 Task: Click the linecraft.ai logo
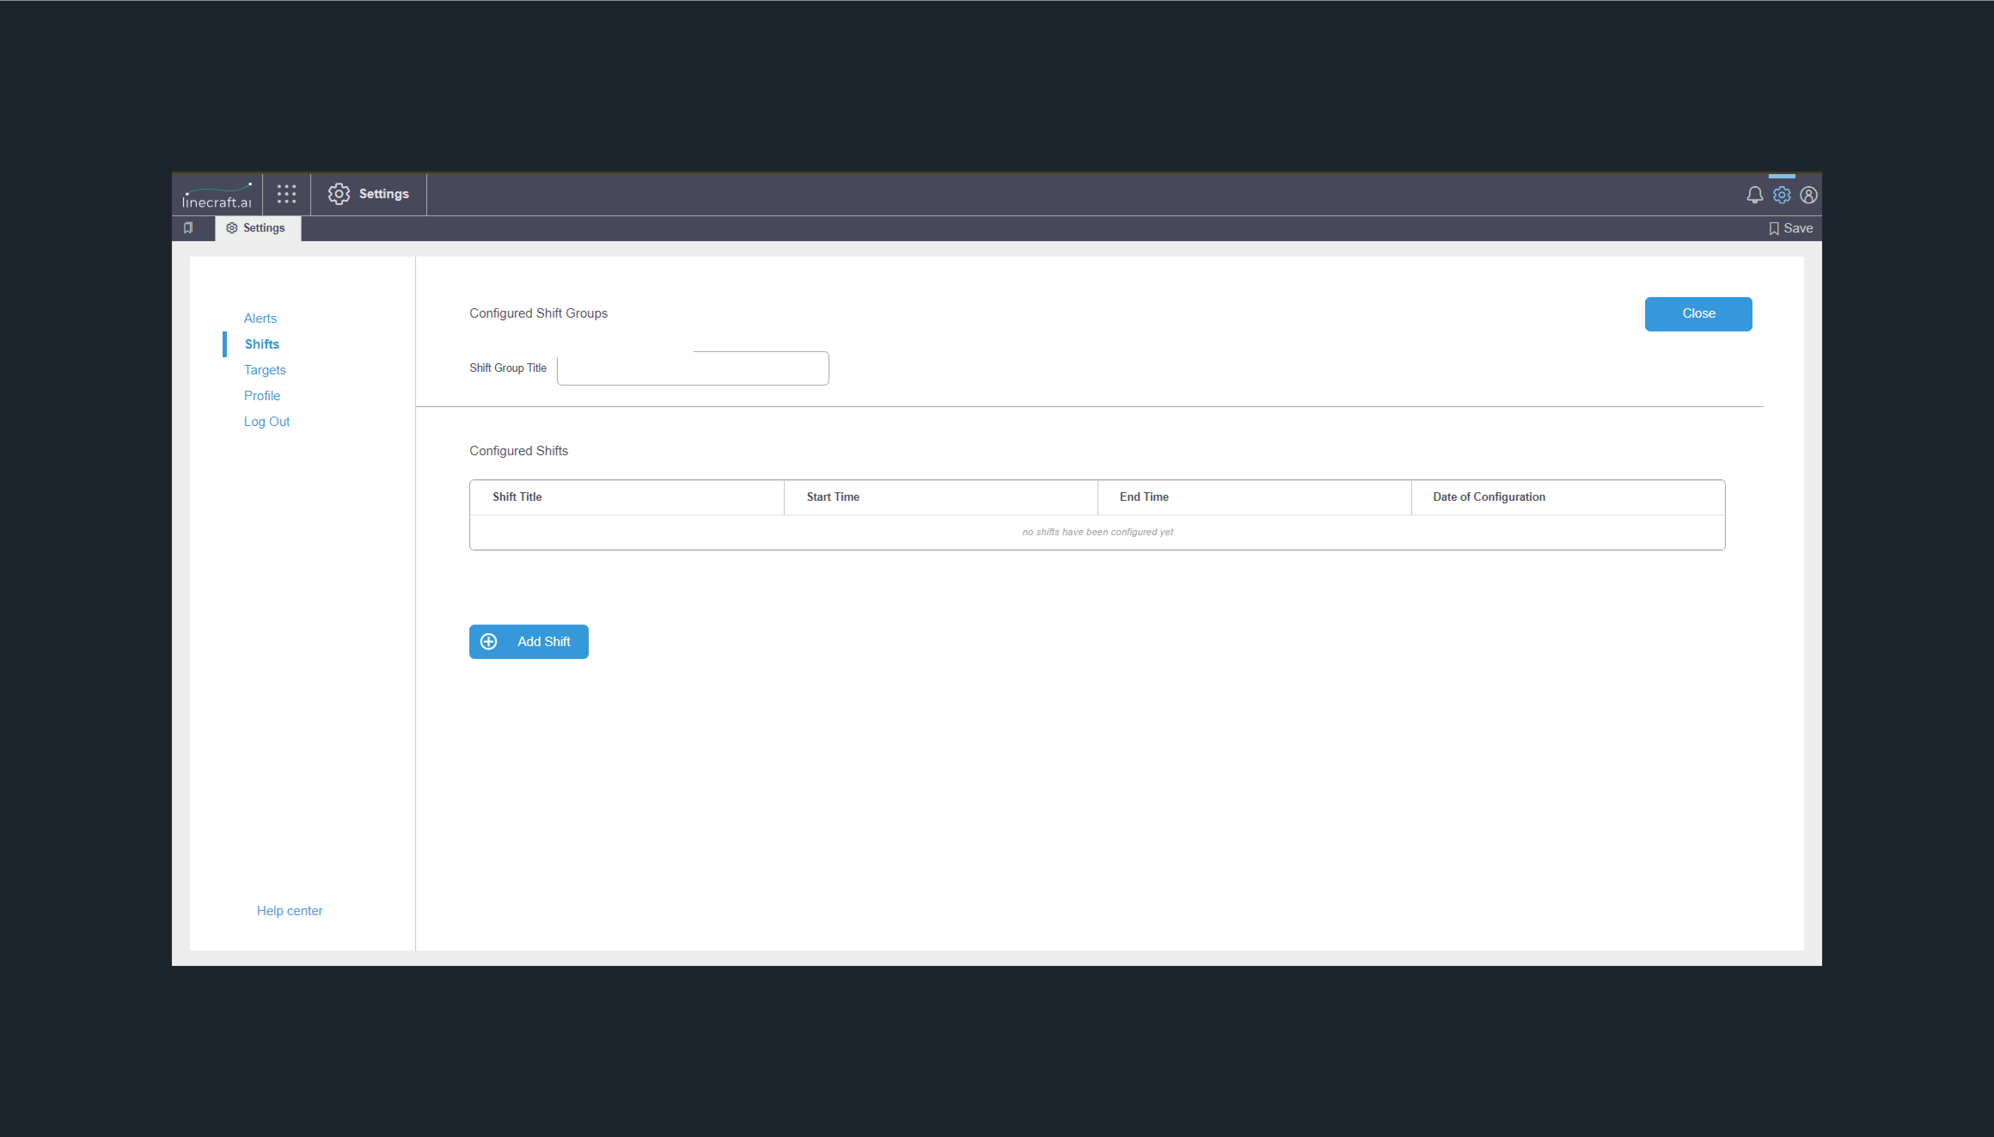tap(217, 195)
